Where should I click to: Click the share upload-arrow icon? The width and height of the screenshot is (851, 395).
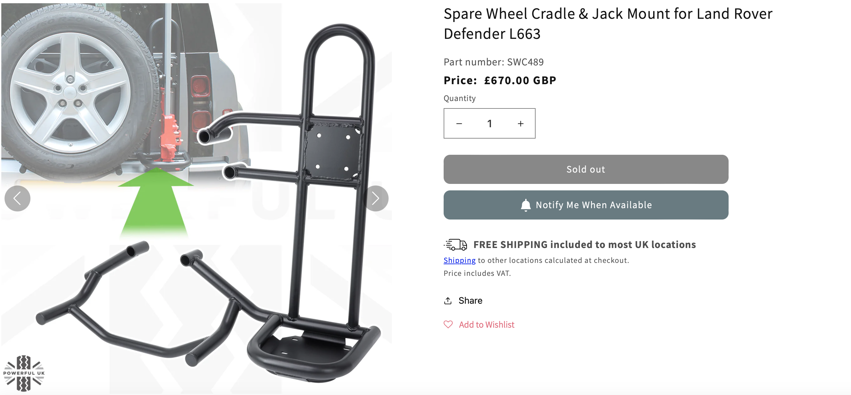click(x=448, y=301)
